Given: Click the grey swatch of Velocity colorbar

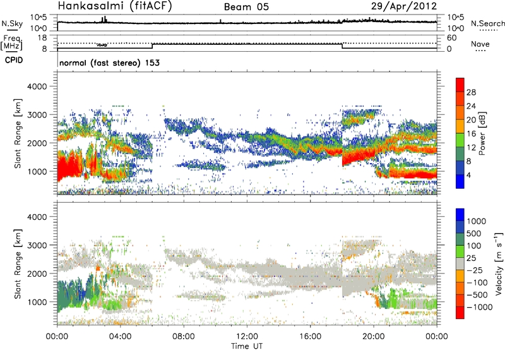Looking at the screenshot, I should point(460,264).
